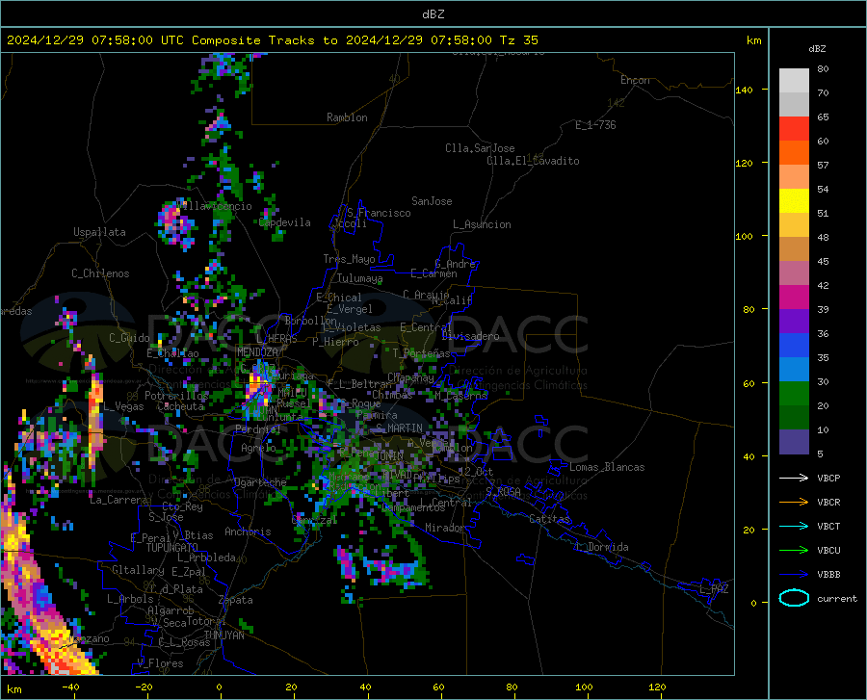Select the magenta 39-42 dBZ swatch
The width and height of the screenshot is (867, 700).
click(x=794, y=298)
